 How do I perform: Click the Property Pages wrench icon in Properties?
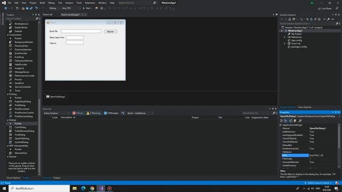click(x=300, y=121)
